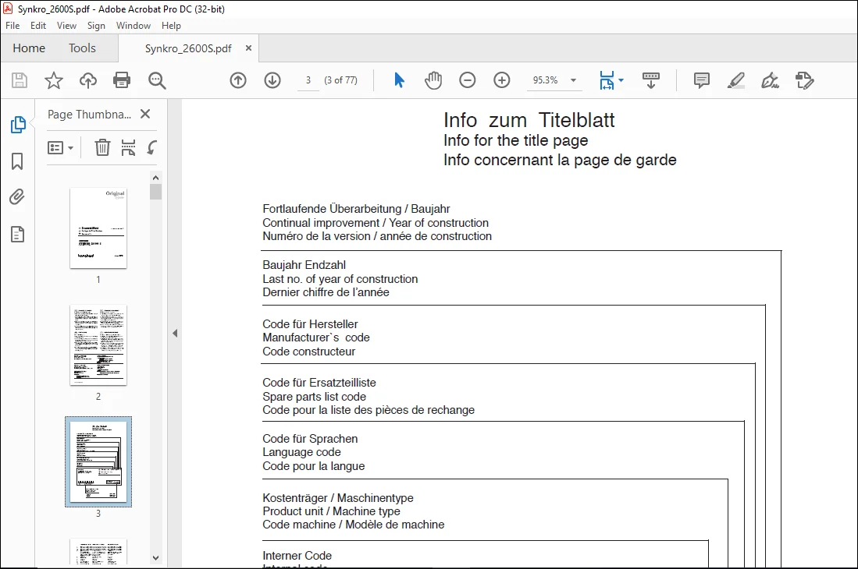This screenshot has height=569, width=858.
Task: Rotate page counterclockwise icon
Action: tap(152, 147)
